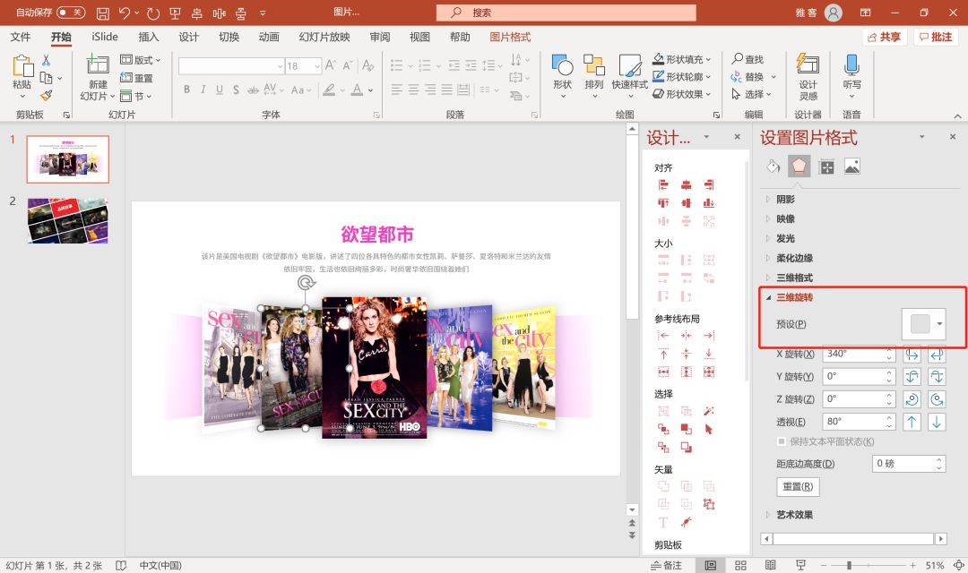
Task: Check Keep text flat checkbox
Action: coord(782,441)
